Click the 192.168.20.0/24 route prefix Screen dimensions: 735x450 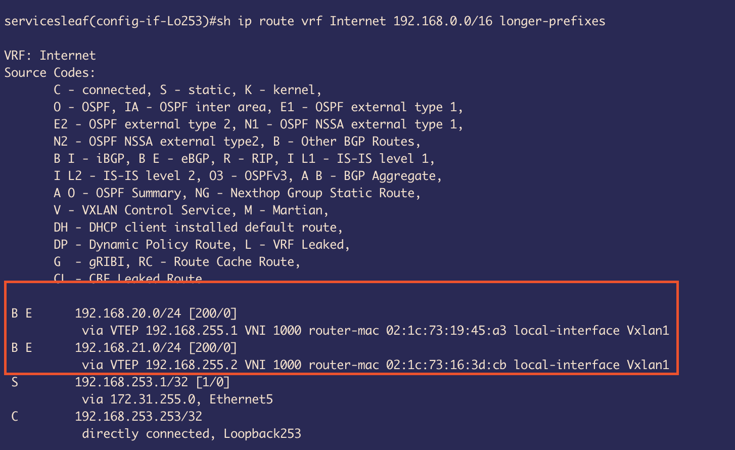point(128,313)
